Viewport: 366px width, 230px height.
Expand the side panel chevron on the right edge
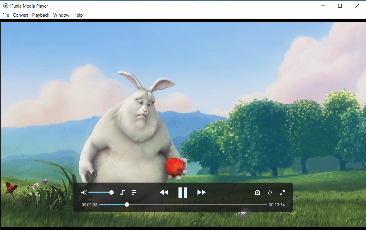(363, 124)
